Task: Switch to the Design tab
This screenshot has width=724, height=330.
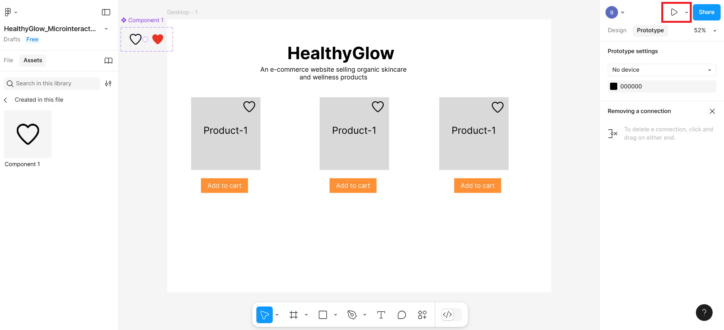Action: [617, 30]
